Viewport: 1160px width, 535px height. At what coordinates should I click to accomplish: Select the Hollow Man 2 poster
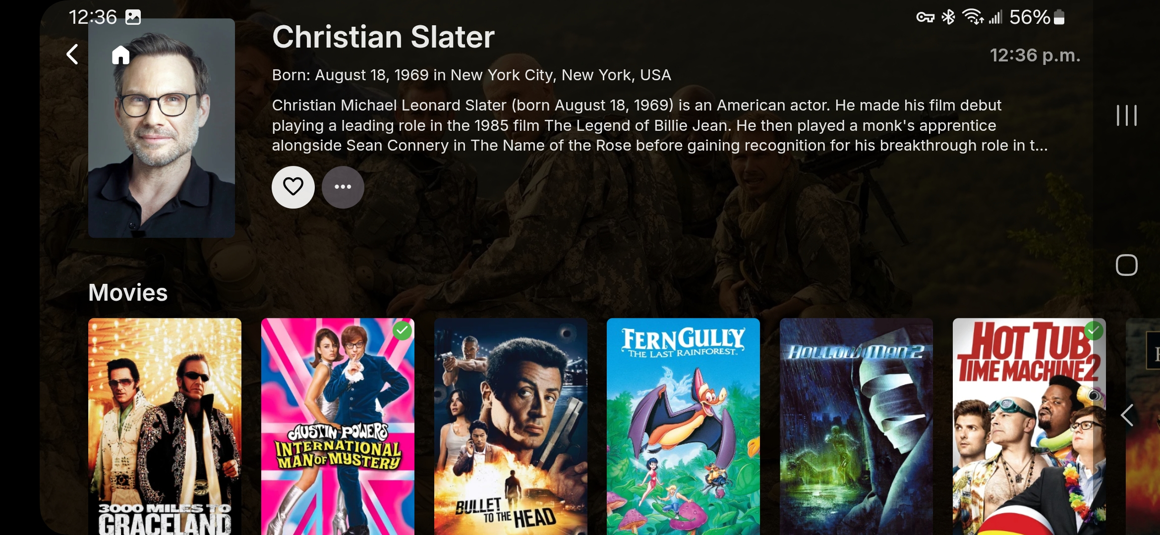click(x=856, y=427)
